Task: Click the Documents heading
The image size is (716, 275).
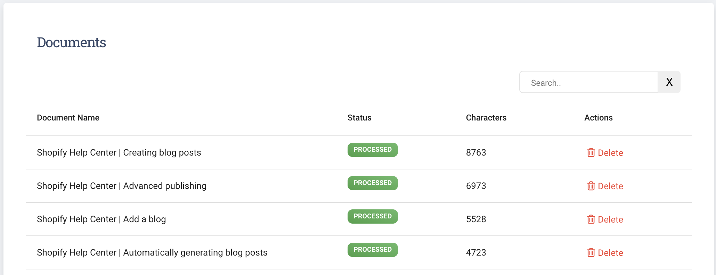Action: click(x=71, y=42)
